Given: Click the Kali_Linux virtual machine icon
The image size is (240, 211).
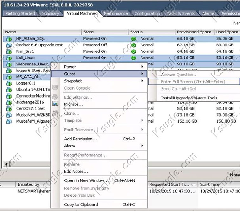Looking at the screenshot, I should (x=9, y=58).
